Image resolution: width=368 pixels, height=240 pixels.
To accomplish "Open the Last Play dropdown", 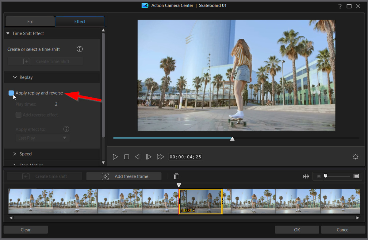I will click(42, 138).
